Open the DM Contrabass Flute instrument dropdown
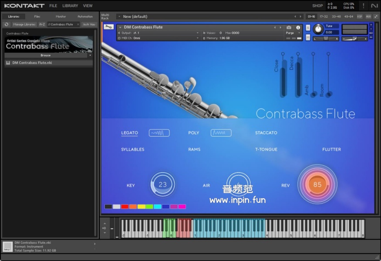381x261 pixels. click(120, 27)
